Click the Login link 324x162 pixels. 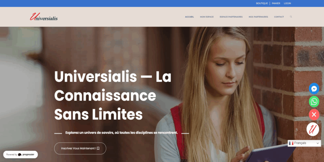pyautogui.click(x=287, y=3)
